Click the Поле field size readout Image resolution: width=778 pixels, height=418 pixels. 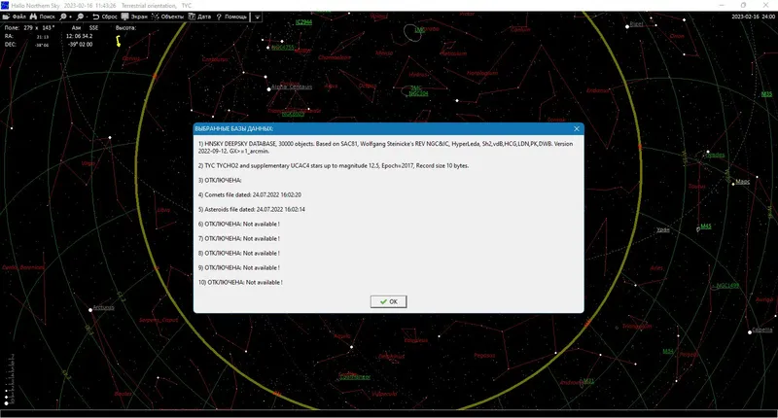[29, 28]
